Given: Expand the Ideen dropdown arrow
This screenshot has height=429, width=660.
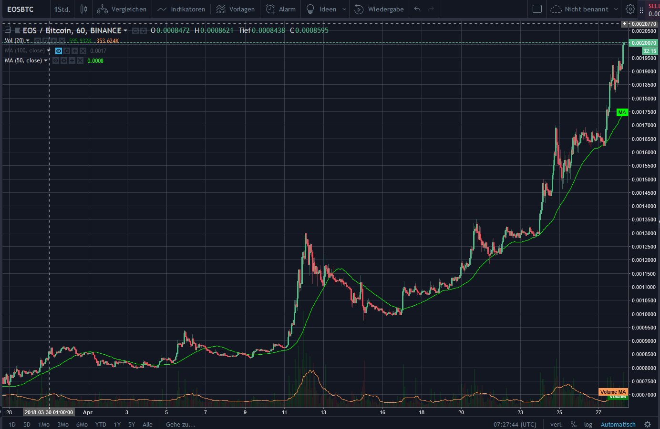Looking at the screenshot, I should [x=344, y=9].
